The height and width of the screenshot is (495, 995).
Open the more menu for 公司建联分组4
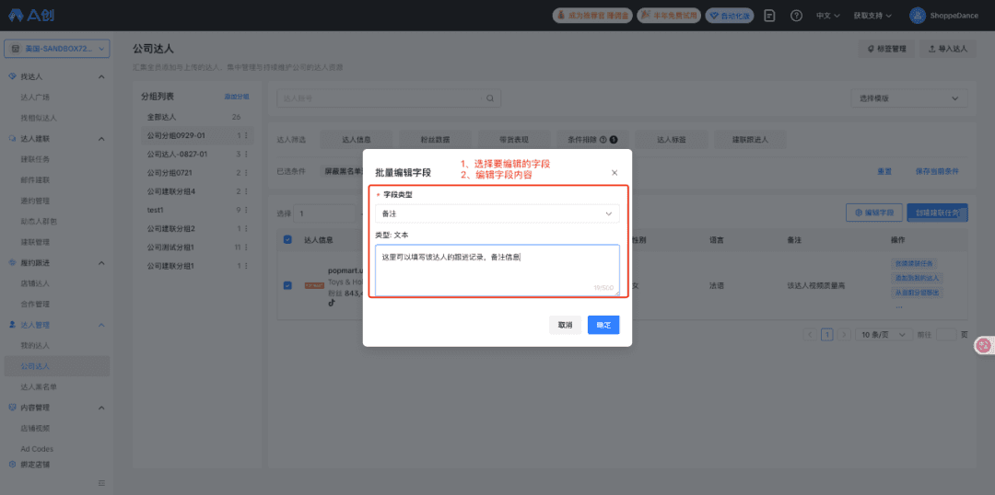tap(246, 191)
